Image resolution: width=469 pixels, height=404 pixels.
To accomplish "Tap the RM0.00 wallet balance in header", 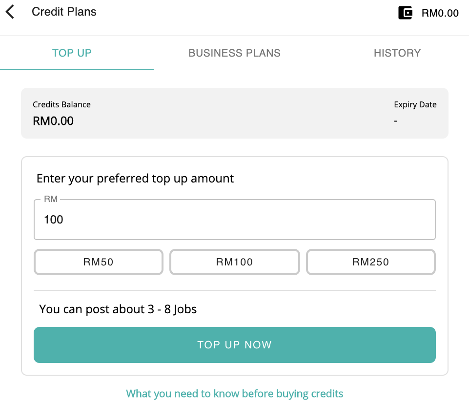I will coord(440,13).
